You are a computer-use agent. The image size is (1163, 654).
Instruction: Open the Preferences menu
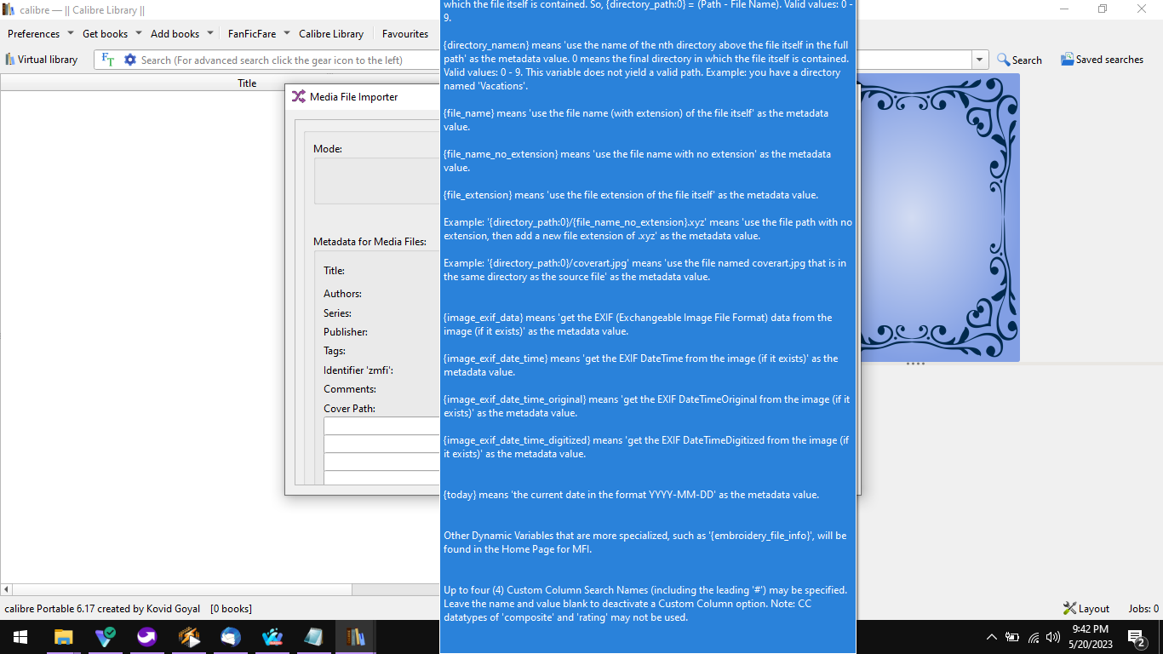[x=33, y=34]
